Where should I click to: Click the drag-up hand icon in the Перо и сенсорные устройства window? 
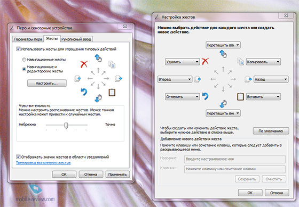pos(98,58)
